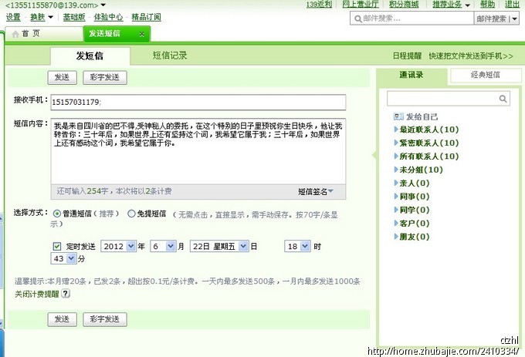Open the 首页 tab
The width and height of the screenshot is (525, 357).
(x=43, y=34)
